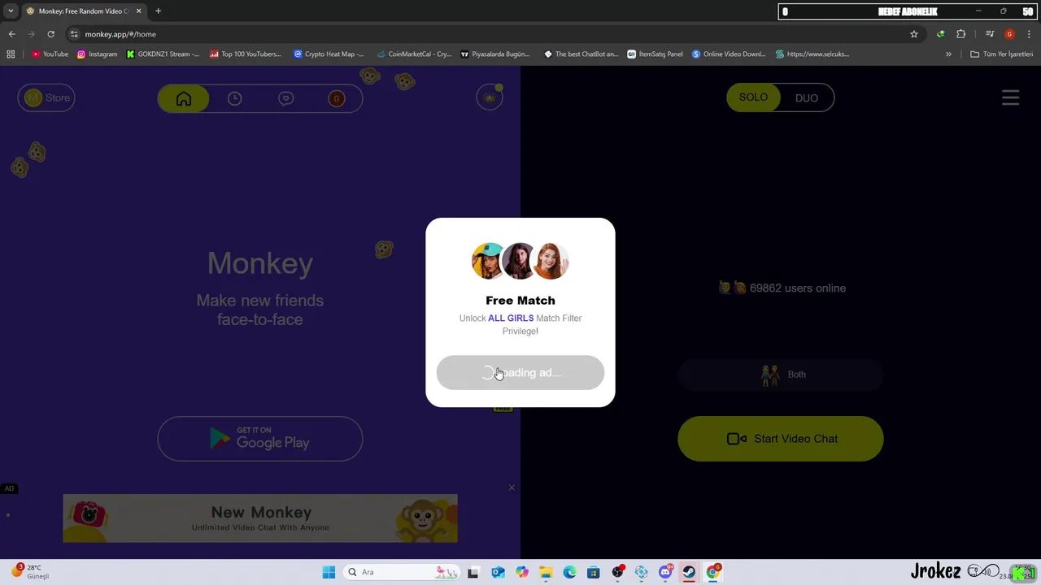1041x585 pixels.
Task: Click the New Monkey ad banner
Action: pyautogui.click(x=260, y=518)
